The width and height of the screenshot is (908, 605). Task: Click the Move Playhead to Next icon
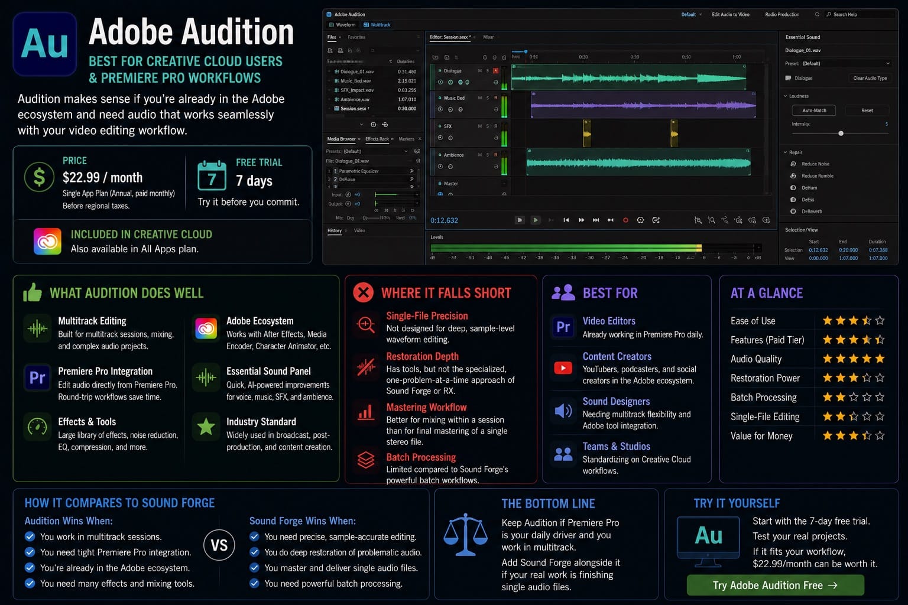pyautogui.click(x=596, y=220)
